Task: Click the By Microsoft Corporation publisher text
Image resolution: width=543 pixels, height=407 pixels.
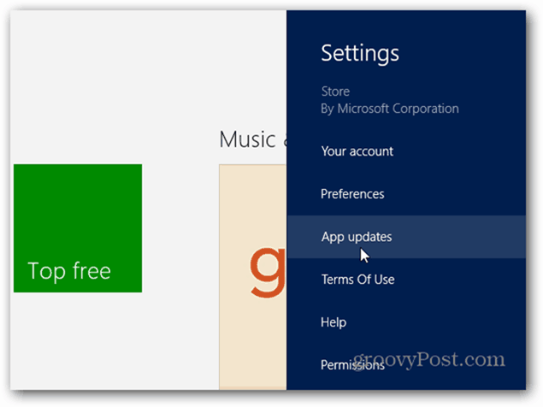Action: (x=390, y=109)
